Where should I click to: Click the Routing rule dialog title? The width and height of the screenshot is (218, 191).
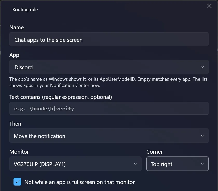[25, 10]
